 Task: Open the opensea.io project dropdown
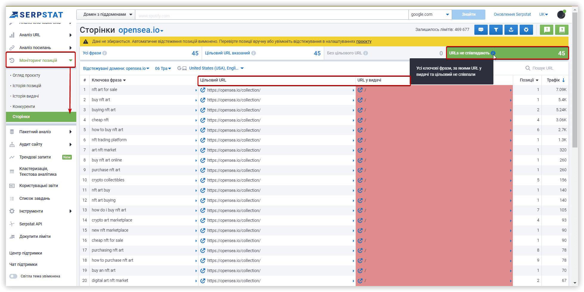[x=141, y=30]
